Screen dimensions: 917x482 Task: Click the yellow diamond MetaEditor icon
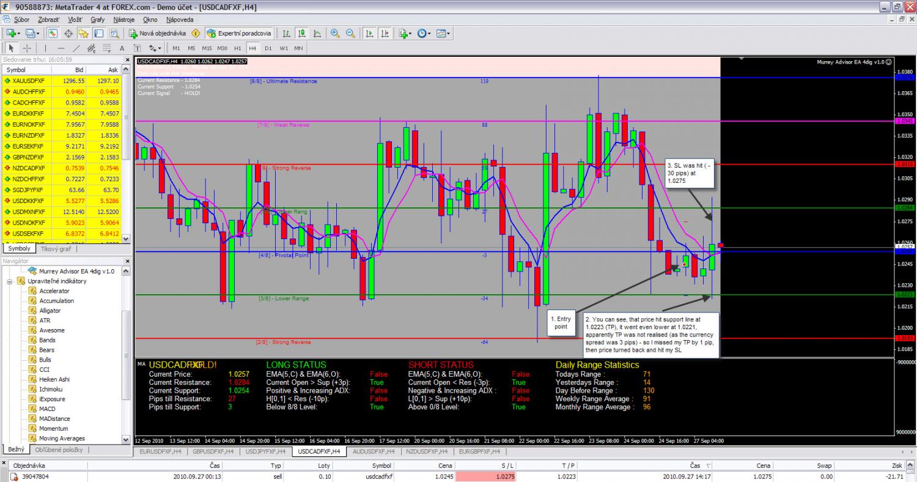pos(196,33)
